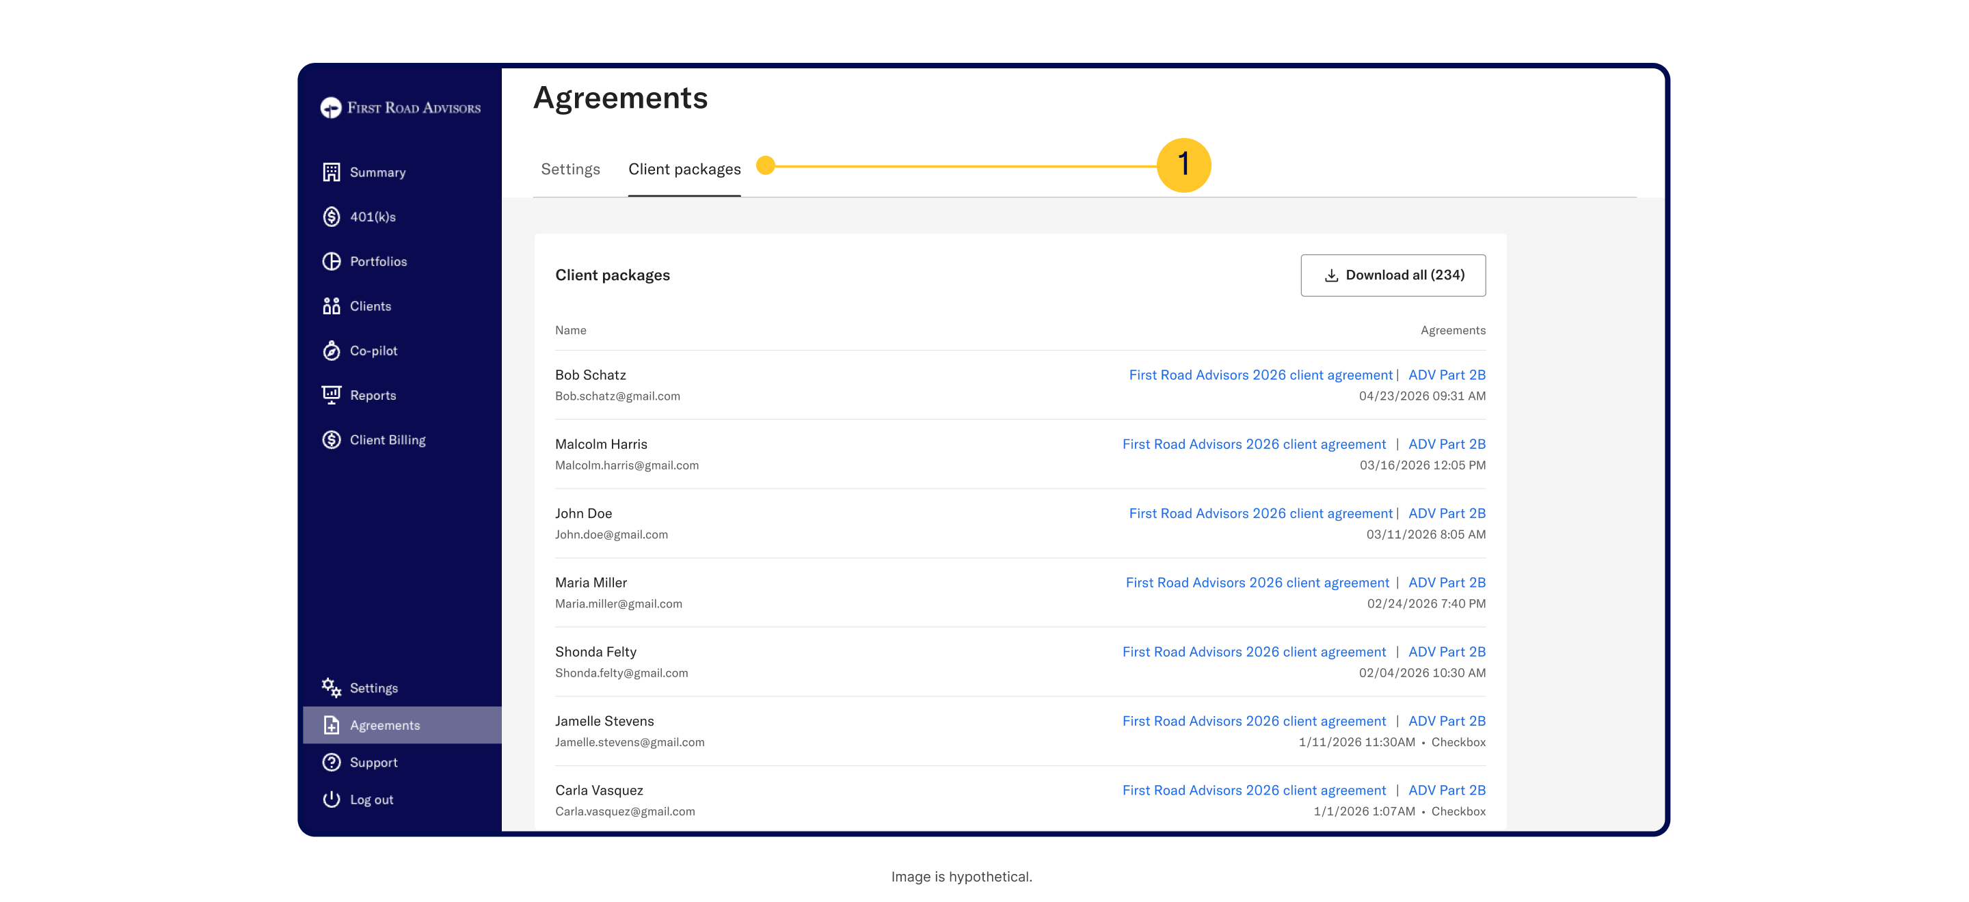The width and height of the screenshot is (1969, 902).
Task: Click the First Road Advisors logo icon
Action: [x=331, y=108]
